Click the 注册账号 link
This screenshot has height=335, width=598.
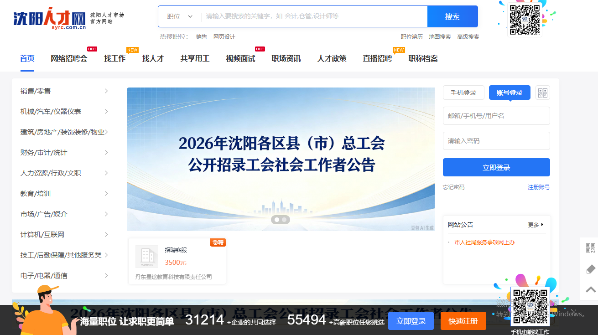coord(539,187)
